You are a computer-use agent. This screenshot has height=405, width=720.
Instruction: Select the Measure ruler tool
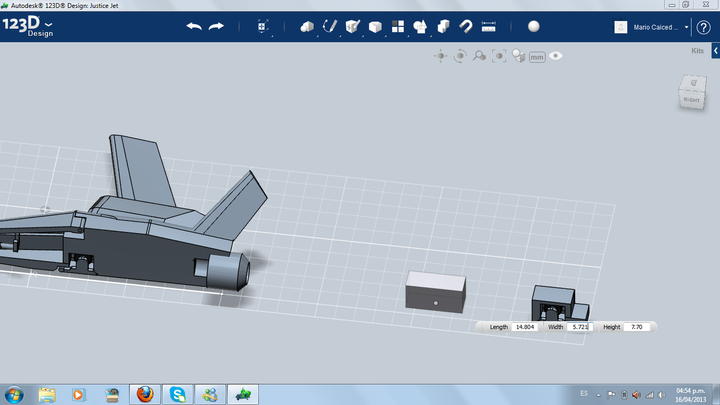point(489,26)
